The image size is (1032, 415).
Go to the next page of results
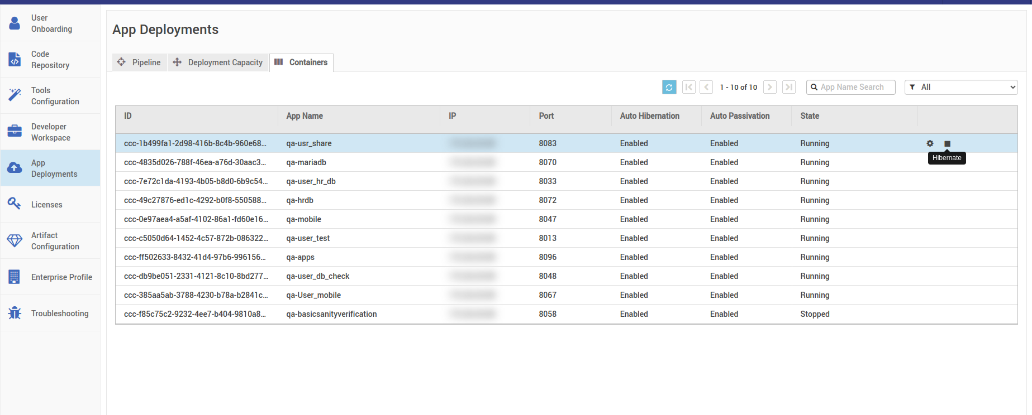point(770,87)
